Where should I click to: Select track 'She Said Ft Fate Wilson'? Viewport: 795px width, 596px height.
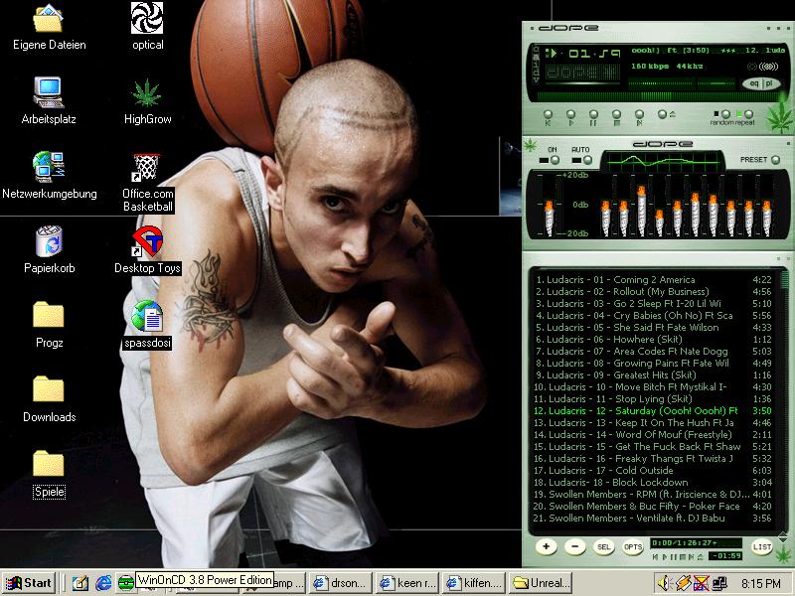pos(654,328)
